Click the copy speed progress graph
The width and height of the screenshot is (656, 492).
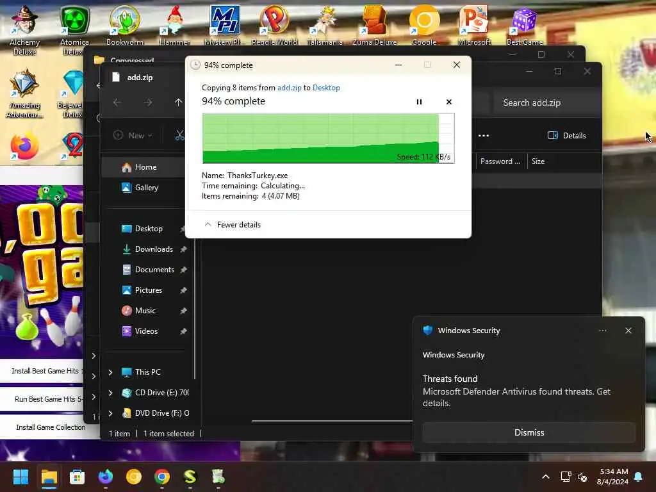[328, 138]
